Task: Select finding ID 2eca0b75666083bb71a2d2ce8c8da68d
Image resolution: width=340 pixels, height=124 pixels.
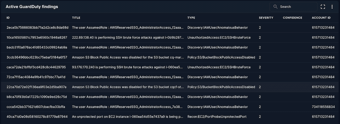Action: click(x=37, y=28)
